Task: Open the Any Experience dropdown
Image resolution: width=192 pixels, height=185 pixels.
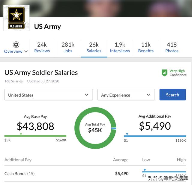Action: 126,95
